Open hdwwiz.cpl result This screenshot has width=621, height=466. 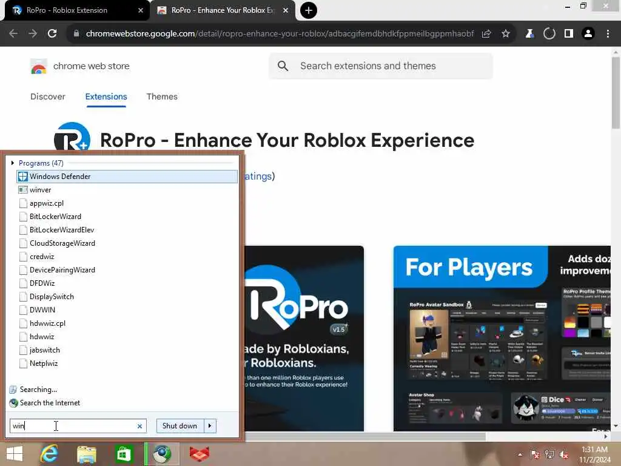click(x=127, y=323)
